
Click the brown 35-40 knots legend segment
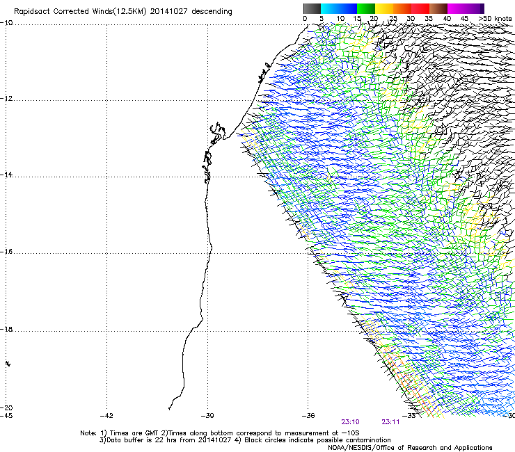pyautogui.click(x=438, y=8)
